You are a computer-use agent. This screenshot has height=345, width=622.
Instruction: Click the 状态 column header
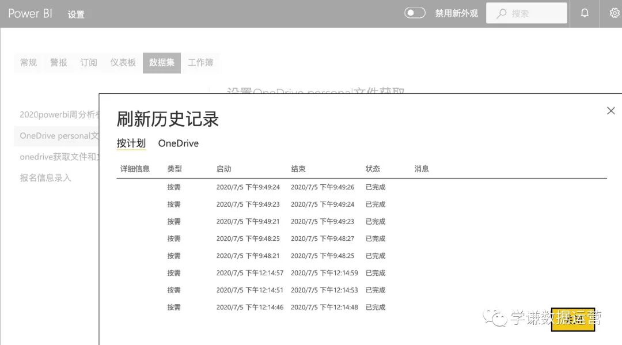[373, 169]
